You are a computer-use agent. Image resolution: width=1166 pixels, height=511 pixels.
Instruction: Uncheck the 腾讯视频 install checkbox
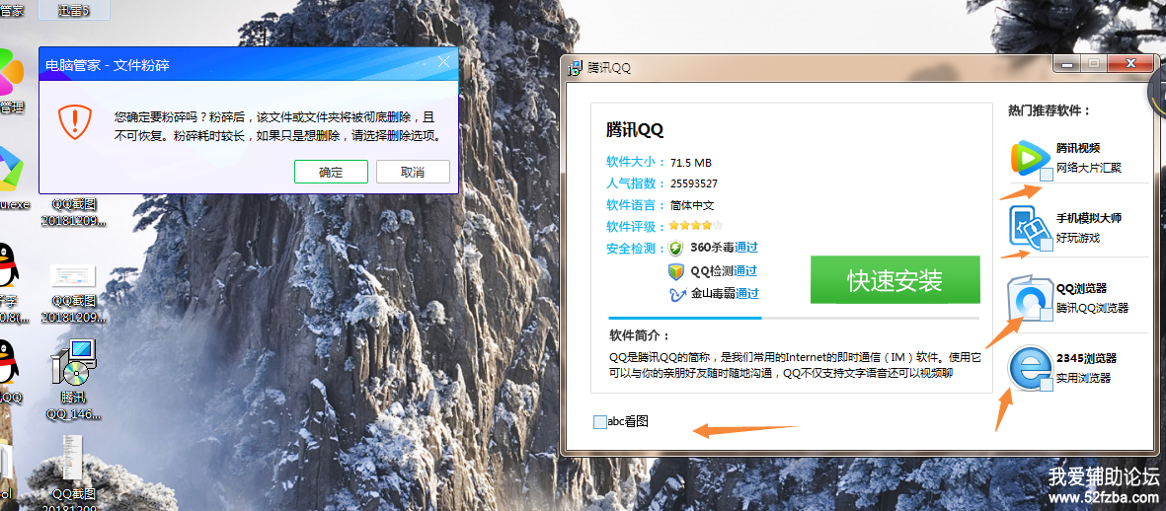coord(1046,176)
